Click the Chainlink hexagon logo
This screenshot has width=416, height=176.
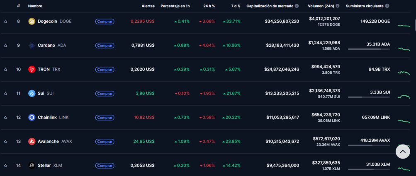(x=32, y=118)
